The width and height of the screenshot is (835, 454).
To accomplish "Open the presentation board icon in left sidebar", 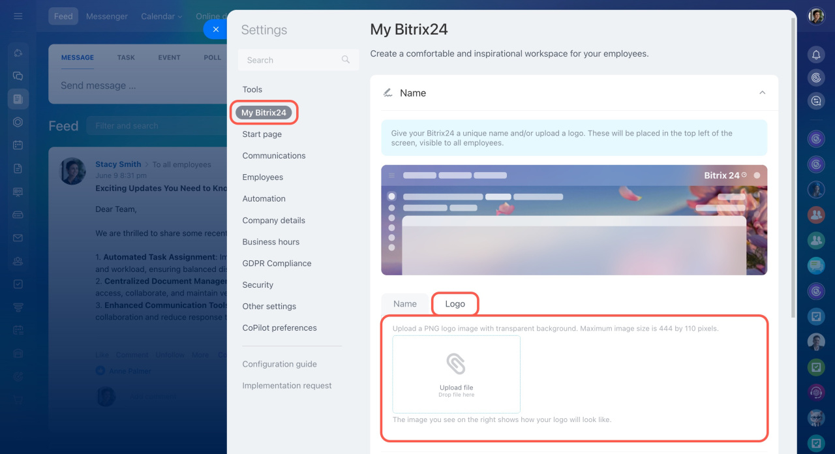I will tap(18, 192).
